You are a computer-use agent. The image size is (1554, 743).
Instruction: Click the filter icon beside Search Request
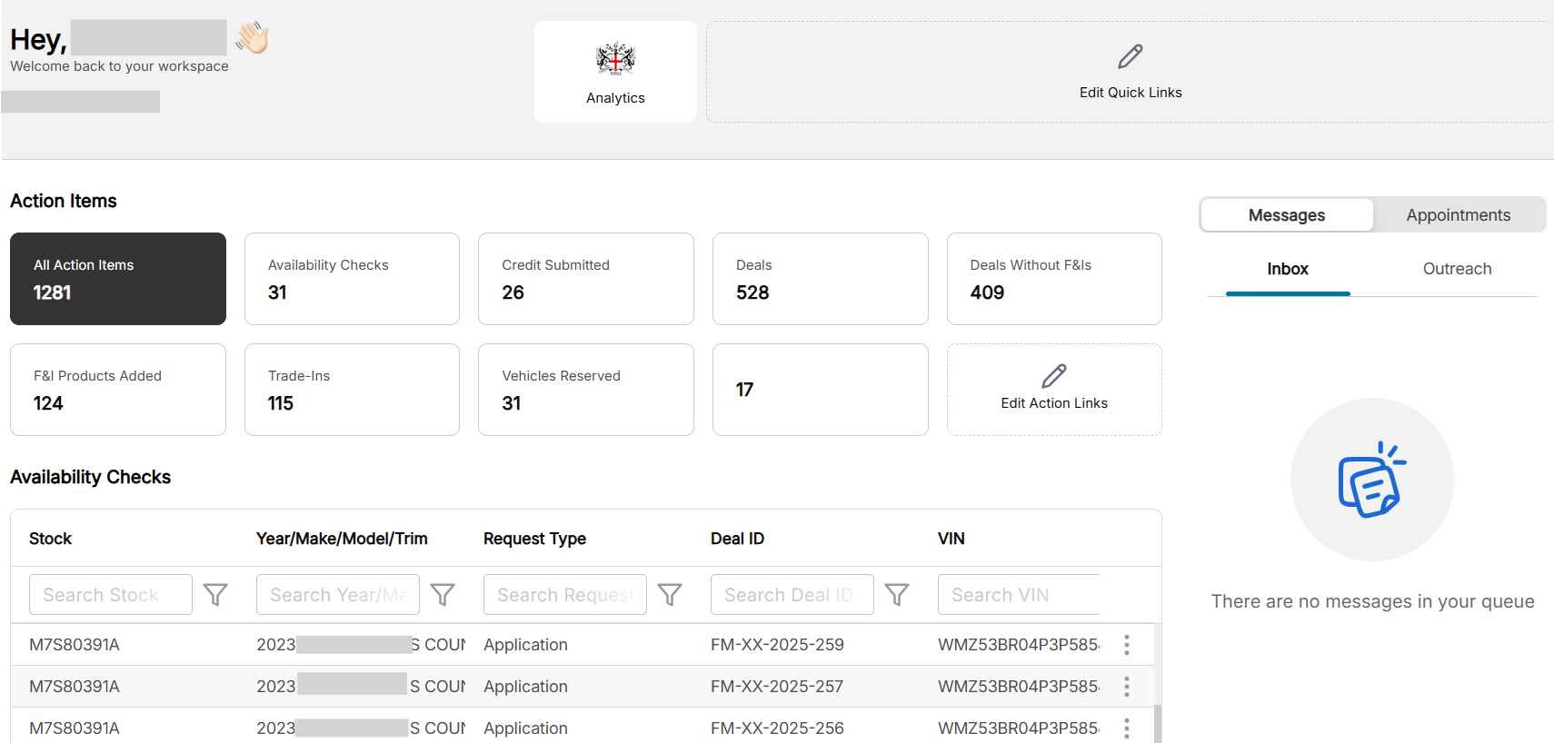pos(670,595)
